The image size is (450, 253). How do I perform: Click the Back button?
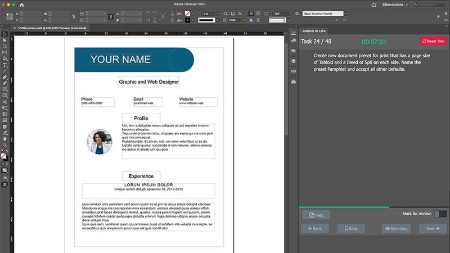tap(315, 229)
